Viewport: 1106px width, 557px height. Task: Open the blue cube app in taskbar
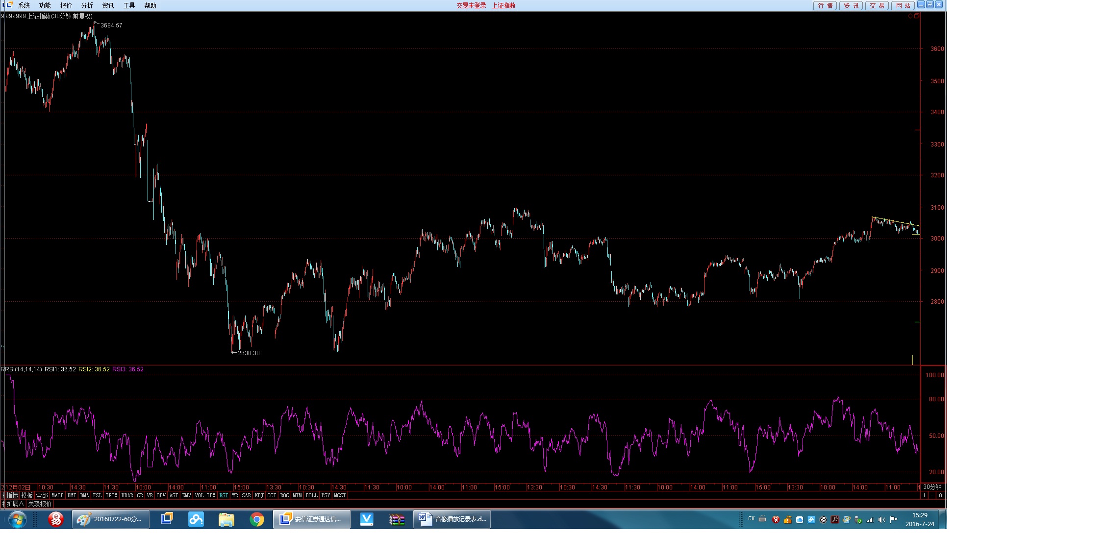pos(167,519)
